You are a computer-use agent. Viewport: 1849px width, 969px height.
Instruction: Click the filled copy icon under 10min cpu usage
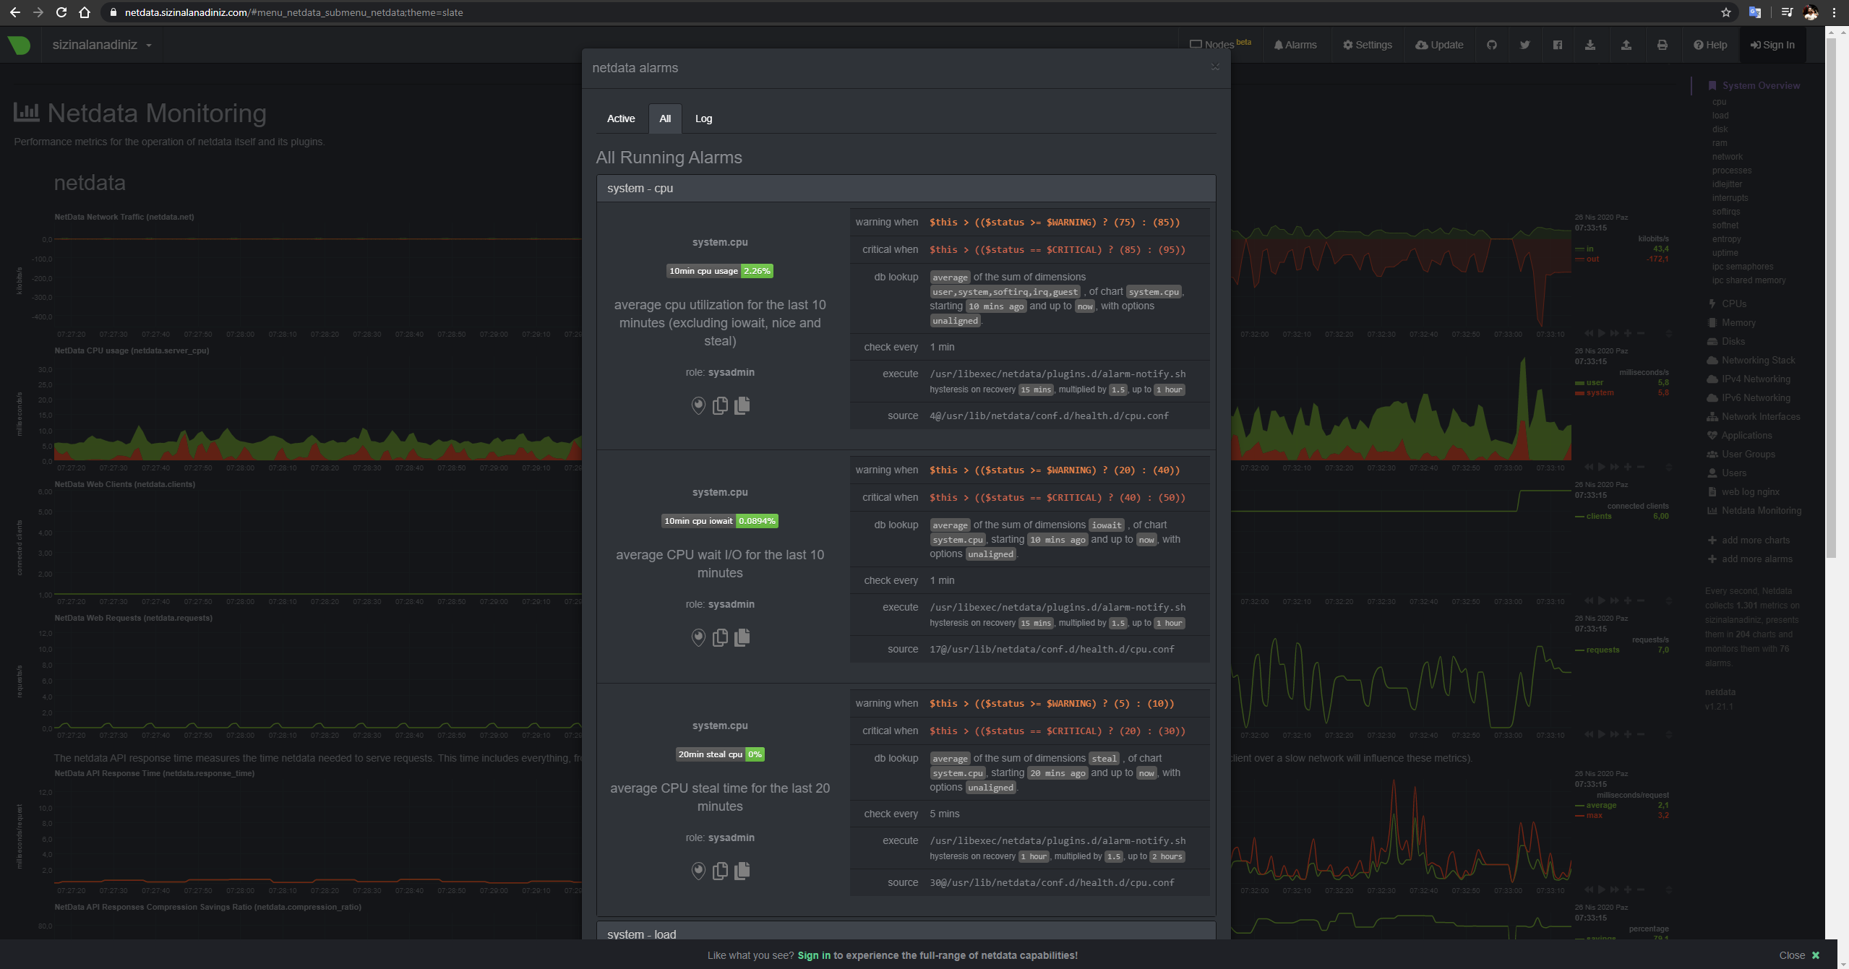(742, 406)
